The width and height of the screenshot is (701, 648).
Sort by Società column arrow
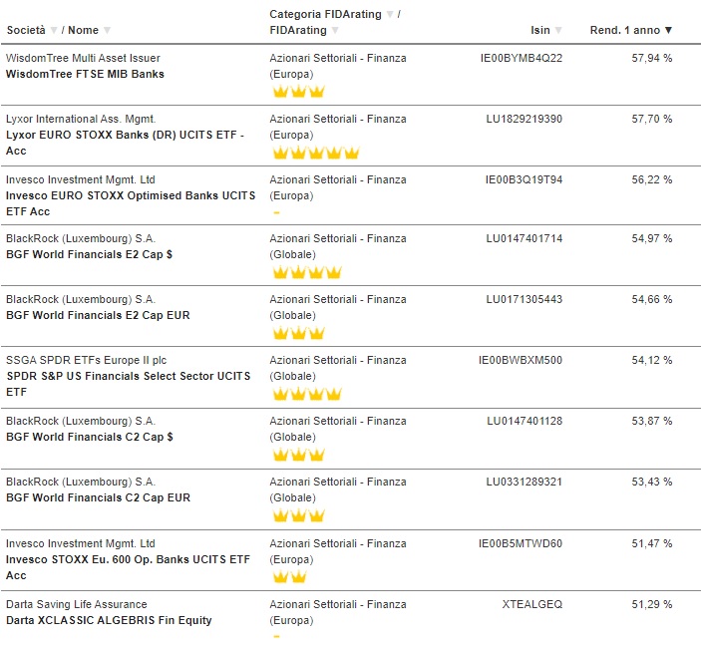pyautogui.click(x=54, y=30)
